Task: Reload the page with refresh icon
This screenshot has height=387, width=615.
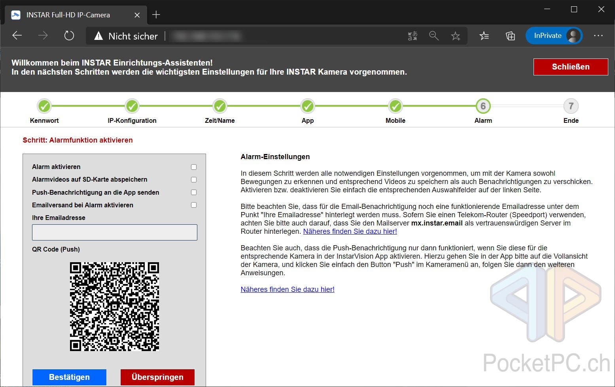Action: tap(69, 36)
